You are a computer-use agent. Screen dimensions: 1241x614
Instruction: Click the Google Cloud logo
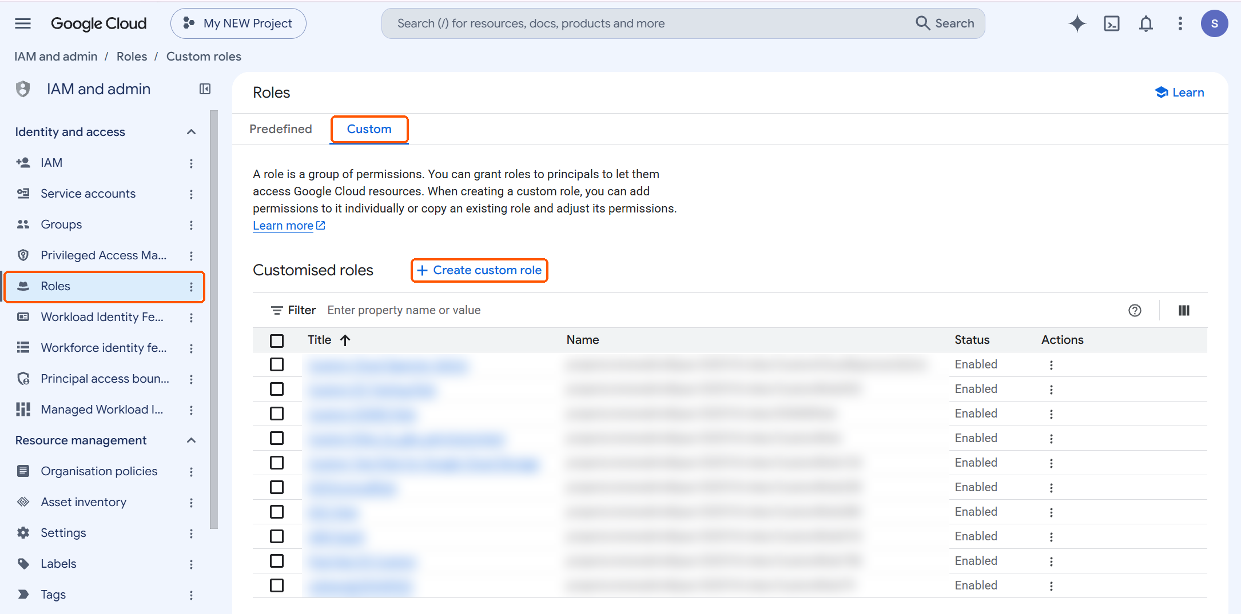click(x=98, y=23)
